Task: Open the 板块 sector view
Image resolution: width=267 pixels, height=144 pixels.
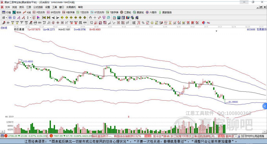Action: [17, 12]
